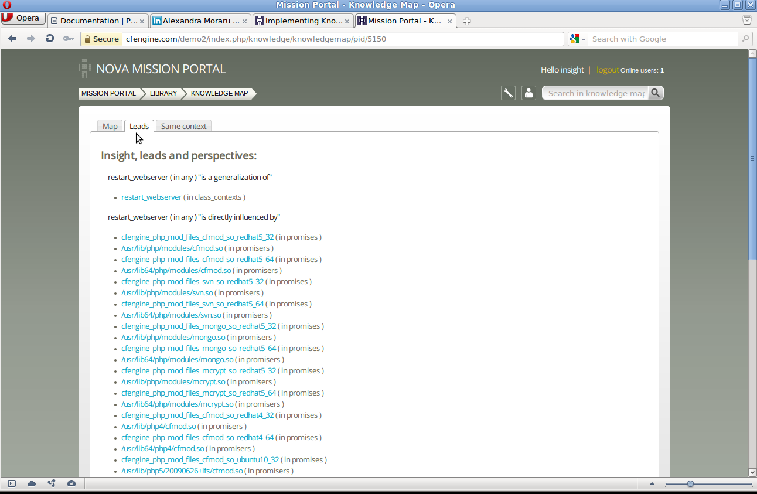The width and height of the screenshot is (757, 494).
Task: Click the logout link
Action: click(607, 70)
